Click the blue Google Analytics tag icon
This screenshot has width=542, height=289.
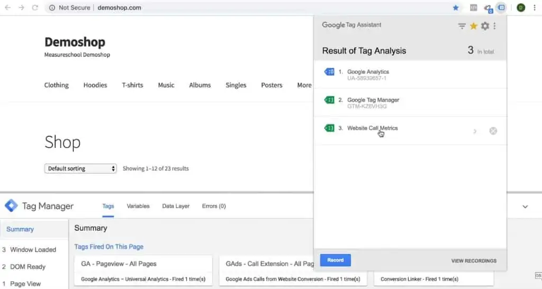(329, 72)
